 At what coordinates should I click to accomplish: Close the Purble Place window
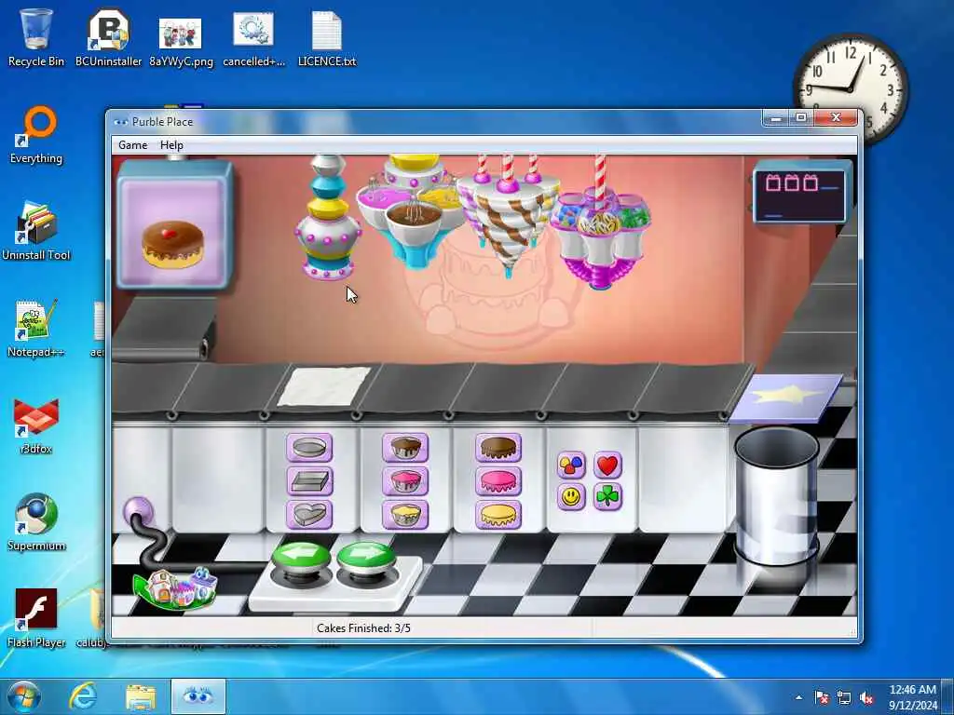(836, 118)
